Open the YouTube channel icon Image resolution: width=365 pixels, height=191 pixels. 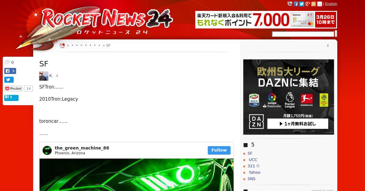290,4
